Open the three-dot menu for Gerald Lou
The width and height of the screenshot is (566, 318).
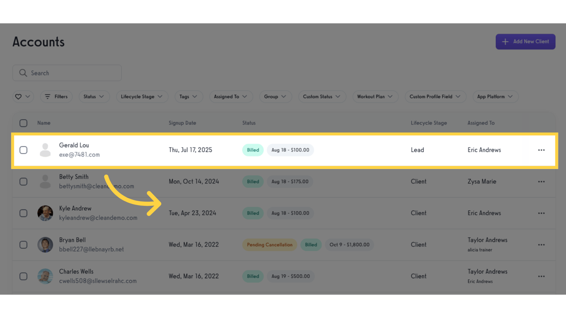[x=541, y=150]
